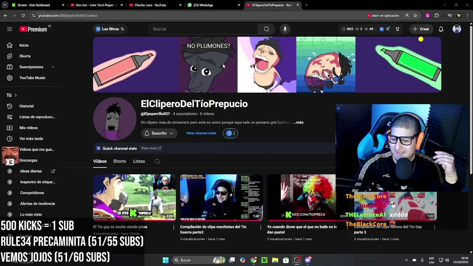The width and height of the screenshot is (473, 266).
Task: Open the vidIQ channel menu button
Action: pyautogui.click(x=230, y=133)
